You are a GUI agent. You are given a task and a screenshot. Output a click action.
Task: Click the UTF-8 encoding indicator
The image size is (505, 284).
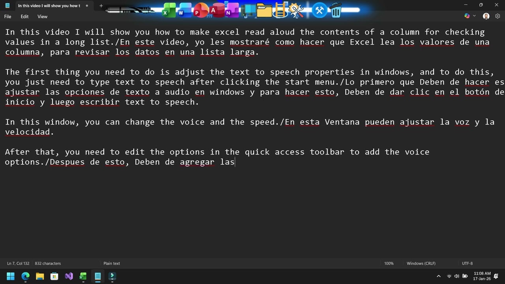coord(467,263)
